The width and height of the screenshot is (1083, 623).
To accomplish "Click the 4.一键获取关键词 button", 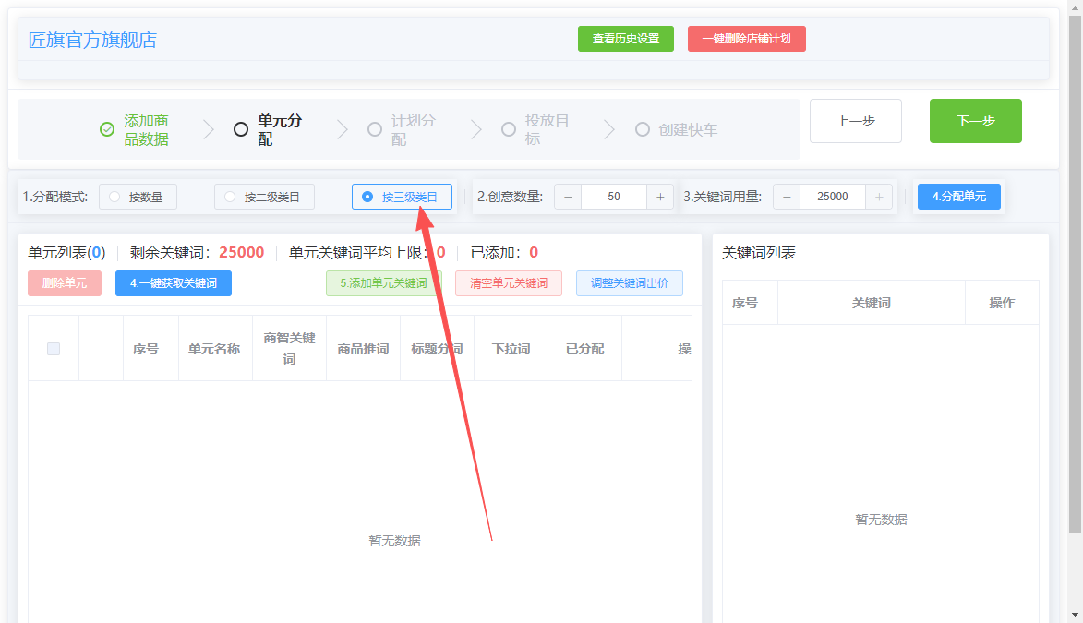I will [x=174, y=283].
